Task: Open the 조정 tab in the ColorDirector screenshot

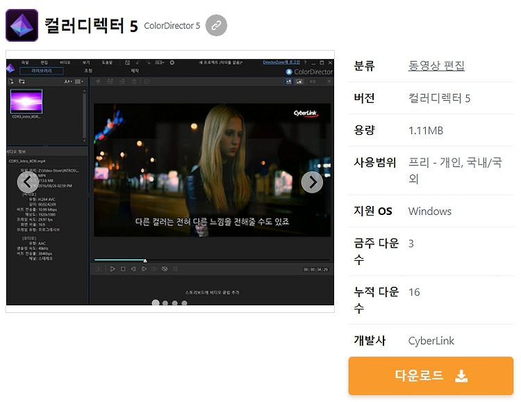Action: pos(88,71)
